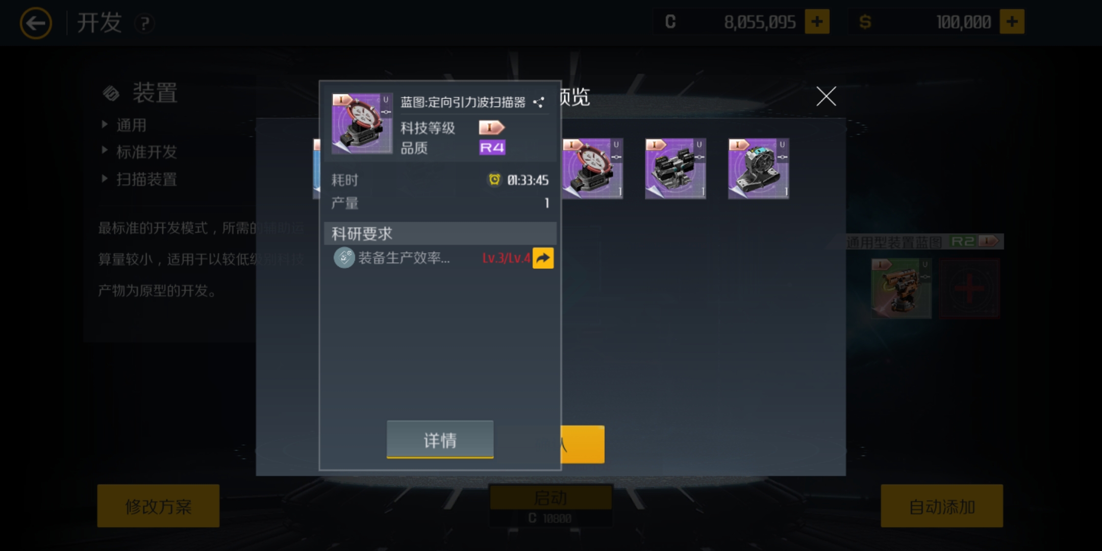Open help question mark next to 开发
This screenshot has width=1102, height=551.
(144, 23)
